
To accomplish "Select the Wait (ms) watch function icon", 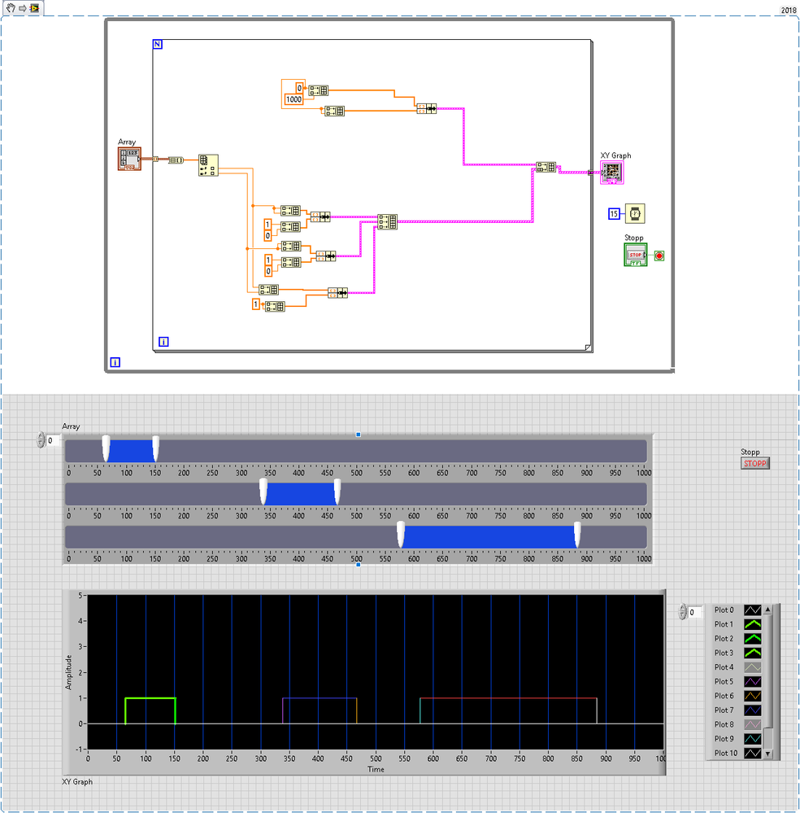I will [x=635, y=213].
